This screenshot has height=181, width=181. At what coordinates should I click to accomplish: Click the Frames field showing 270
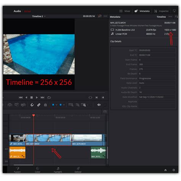point(157,69)
